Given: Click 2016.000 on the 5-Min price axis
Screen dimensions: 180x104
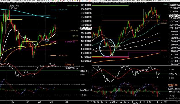Looking at the screenshot, I should click(175, 12).
